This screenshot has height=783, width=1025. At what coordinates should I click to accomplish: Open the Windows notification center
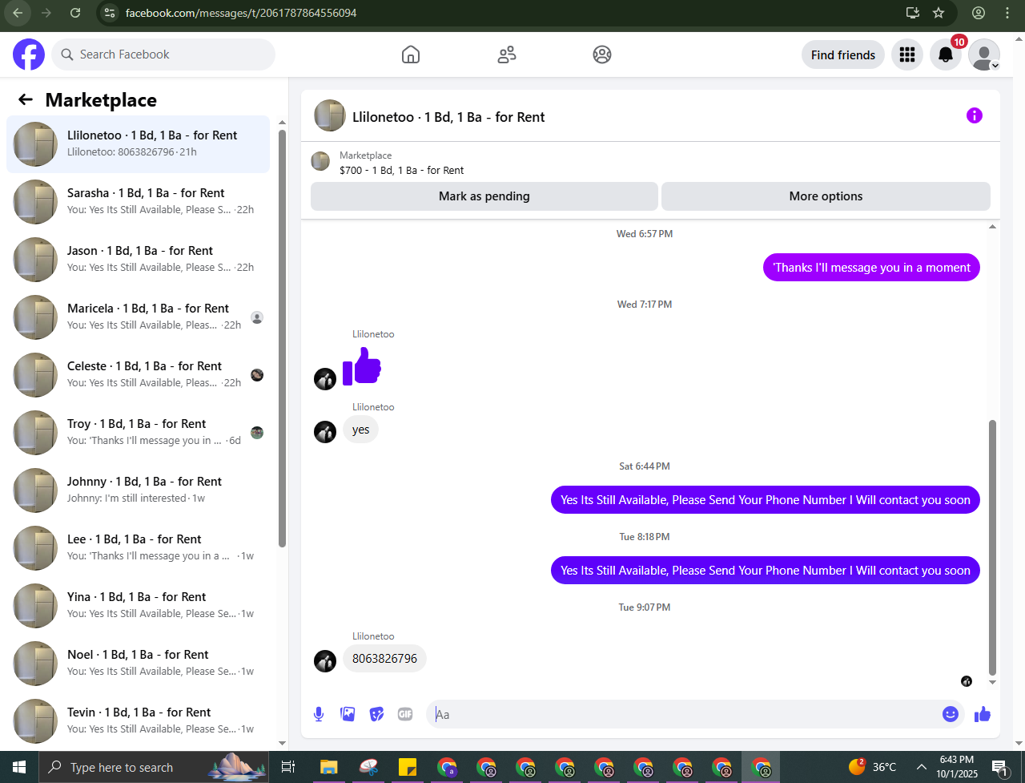pyautogui.click(x=999, y=767)
